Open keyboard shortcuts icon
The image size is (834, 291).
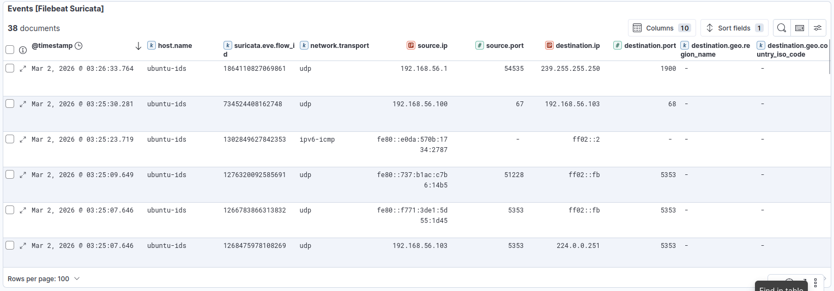tap(799, 28)
